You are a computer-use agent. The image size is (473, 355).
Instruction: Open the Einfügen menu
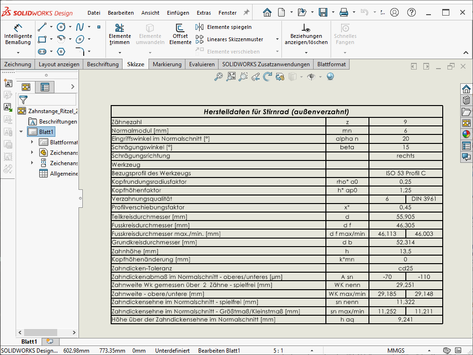coord(178,13)
